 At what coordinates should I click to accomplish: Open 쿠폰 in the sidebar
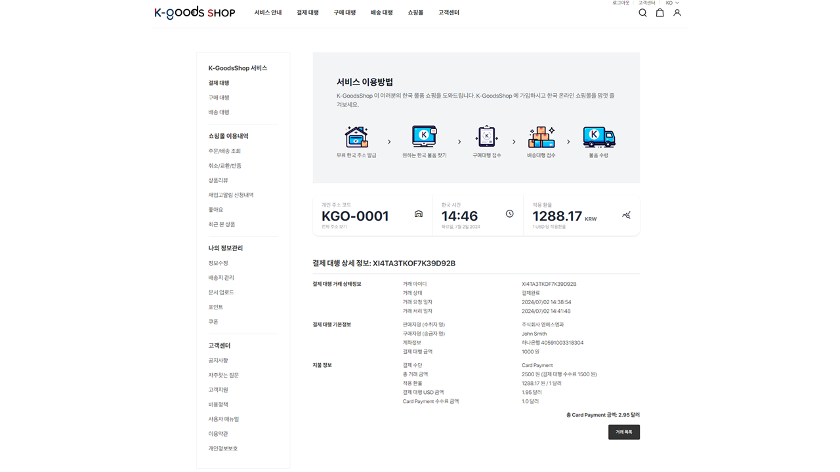tap(213, 322)
